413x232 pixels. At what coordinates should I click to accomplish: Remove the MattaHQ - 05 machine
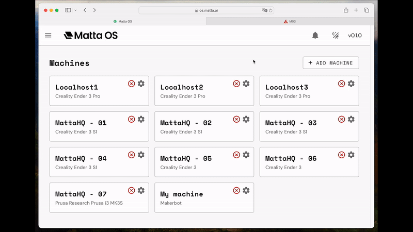coord(236,155)
